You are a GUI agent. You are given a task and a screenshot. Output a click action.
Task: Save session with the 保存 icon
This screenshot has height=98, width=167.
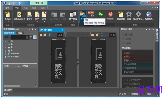pos(37,14)
